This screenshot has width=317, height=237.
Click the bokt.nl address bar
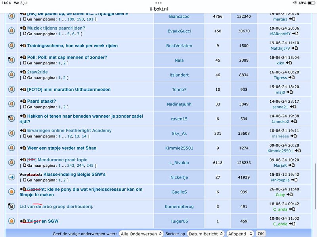click(x=158, y=9)
